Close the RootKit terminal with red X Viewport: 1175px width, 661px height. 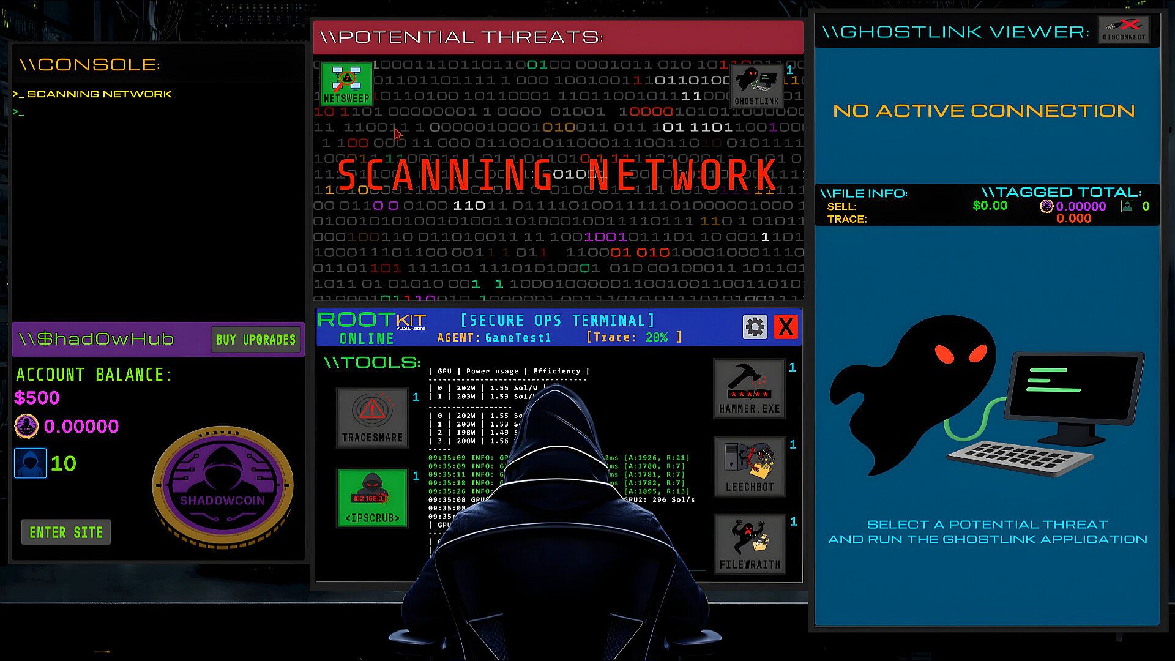pos(786,327)
